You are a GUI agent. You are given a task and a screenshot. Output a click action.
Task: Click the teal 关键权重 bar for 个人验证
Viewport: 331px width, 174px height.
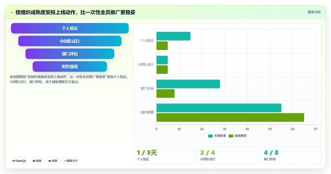(x=173, y=36)
